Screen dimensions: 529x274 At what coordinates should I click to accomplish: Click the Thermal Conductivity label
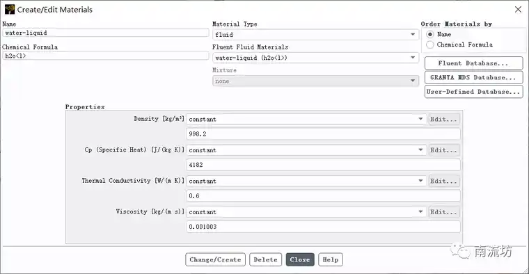[133, 181]
